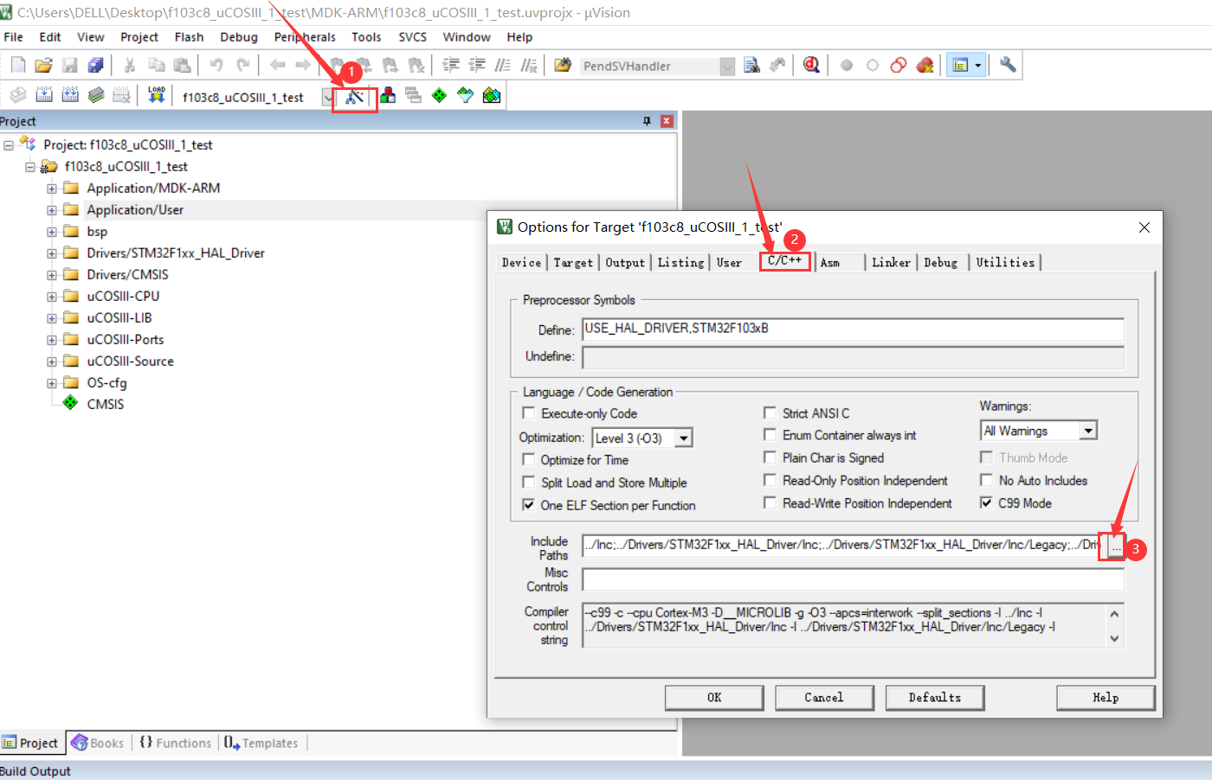
Task: Switch to the C/C++ tab
Action: pyautogui.click(x=785, y=260)
